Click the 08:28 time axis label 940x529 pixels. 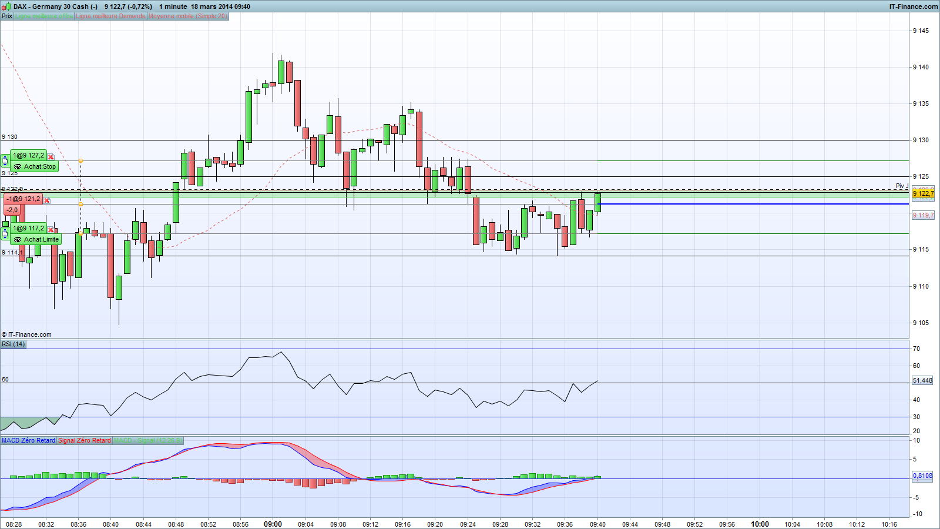click(14, 524)
